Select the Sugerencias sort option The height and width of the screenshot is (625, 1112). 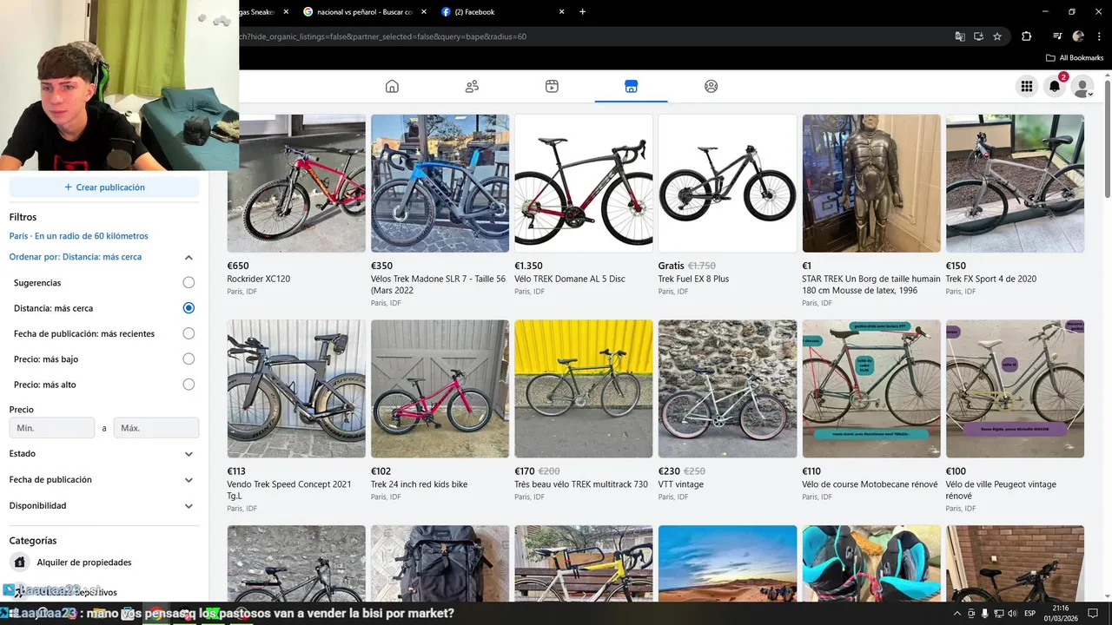pos(189,282)
